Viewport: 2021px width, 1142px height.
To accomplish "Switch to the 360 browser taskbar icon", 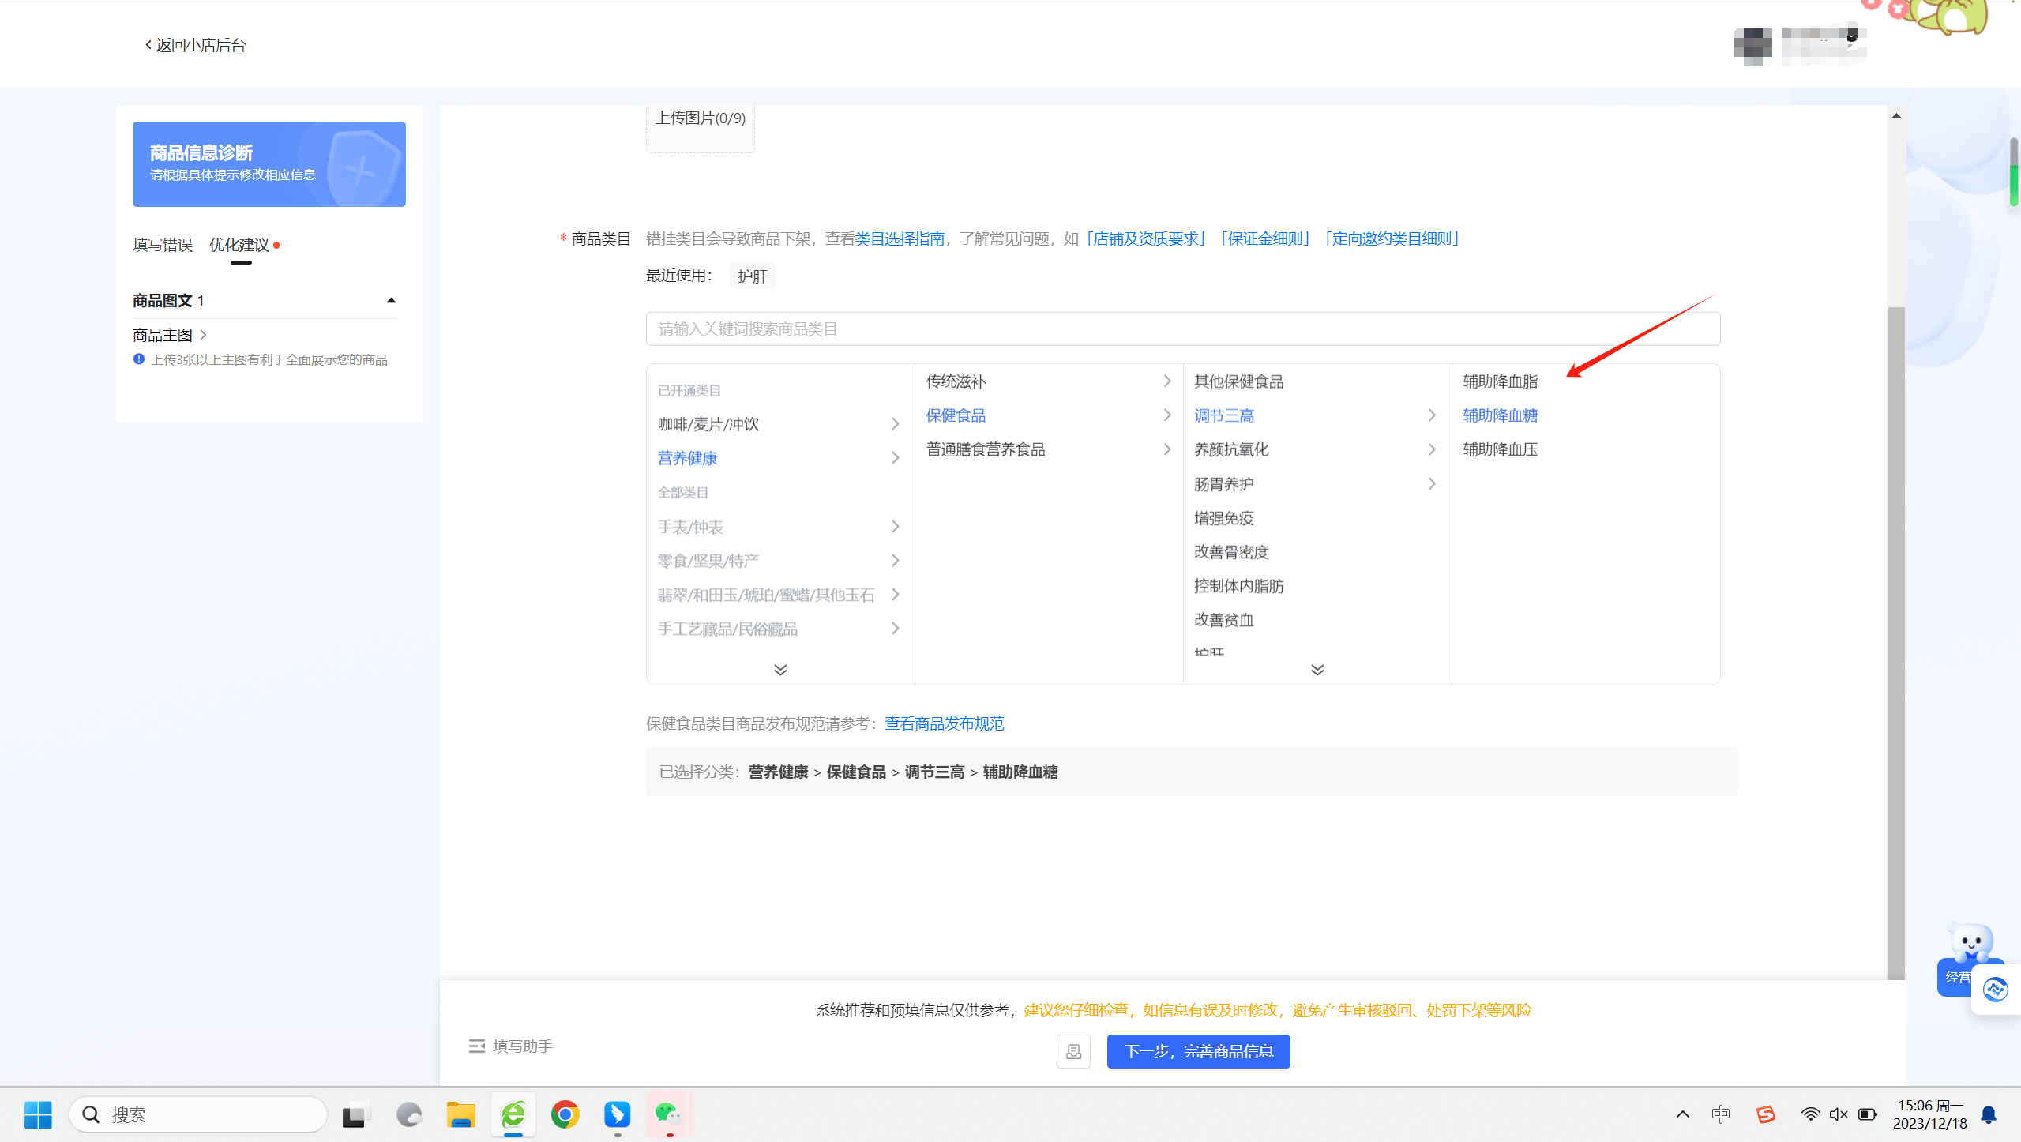I will pos(513,1115).
